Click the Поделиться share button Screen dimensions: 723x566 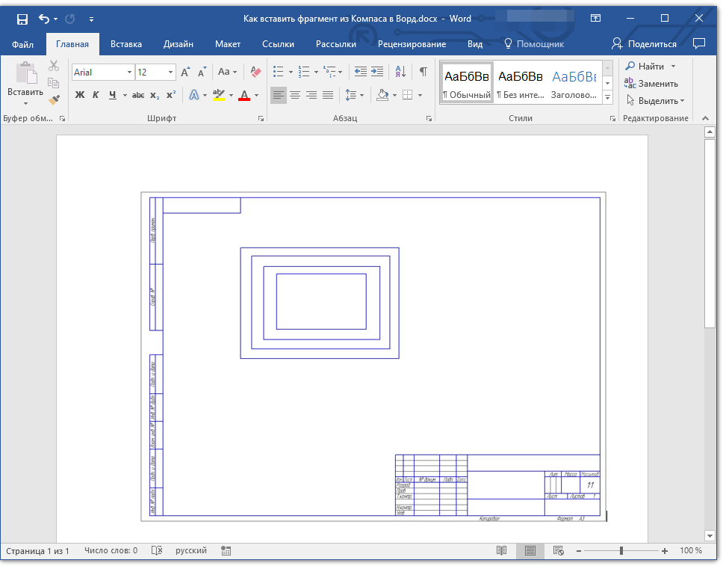click(x=644, y=44)
